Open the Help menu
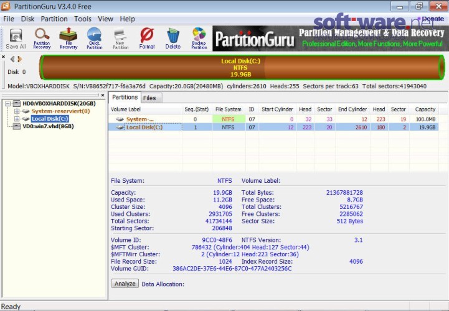449x311 pixels. point(127,19)
